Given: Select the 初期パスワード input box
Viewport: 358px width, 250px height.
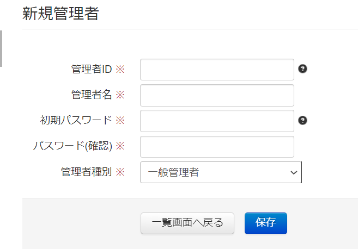Looking at the screenshot, I should point(217,121).
